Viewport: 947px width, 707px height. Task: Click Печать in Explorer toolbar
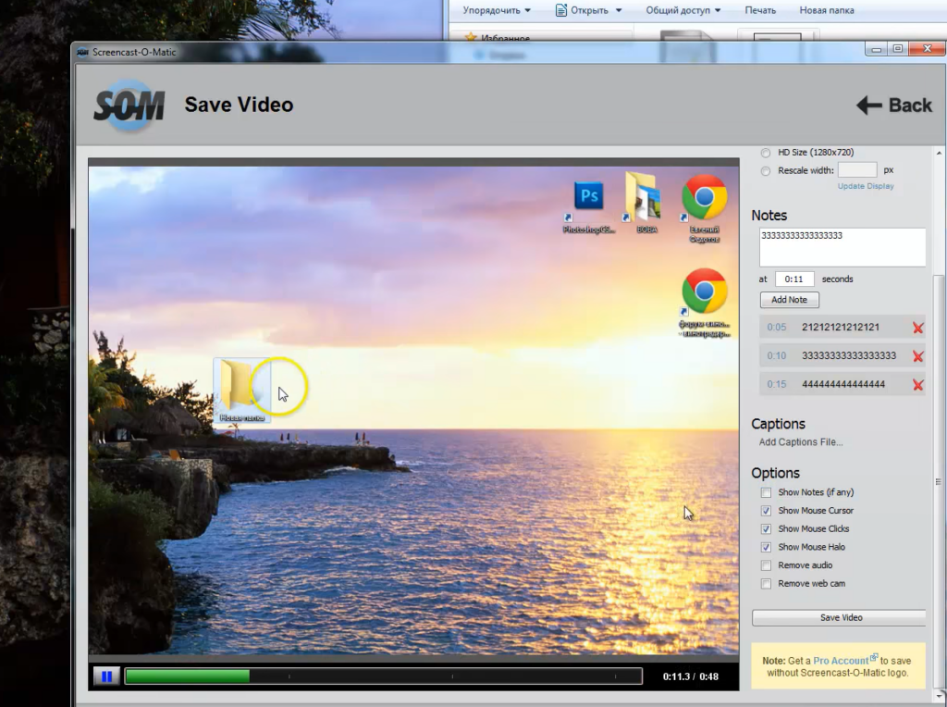click(x=760, y=10)
